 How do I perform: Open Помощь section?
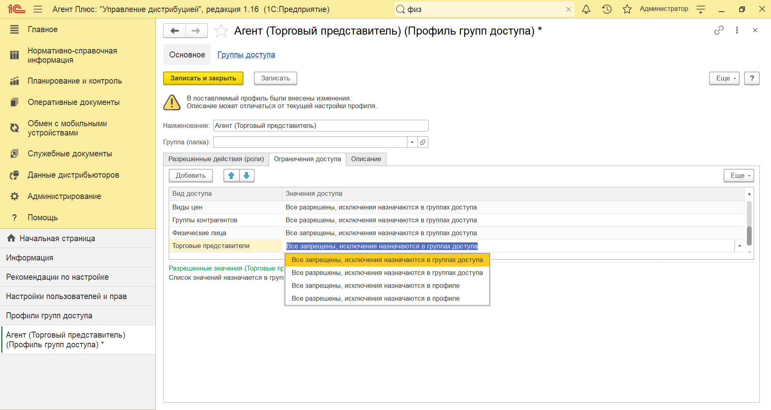tap(78, 217)
